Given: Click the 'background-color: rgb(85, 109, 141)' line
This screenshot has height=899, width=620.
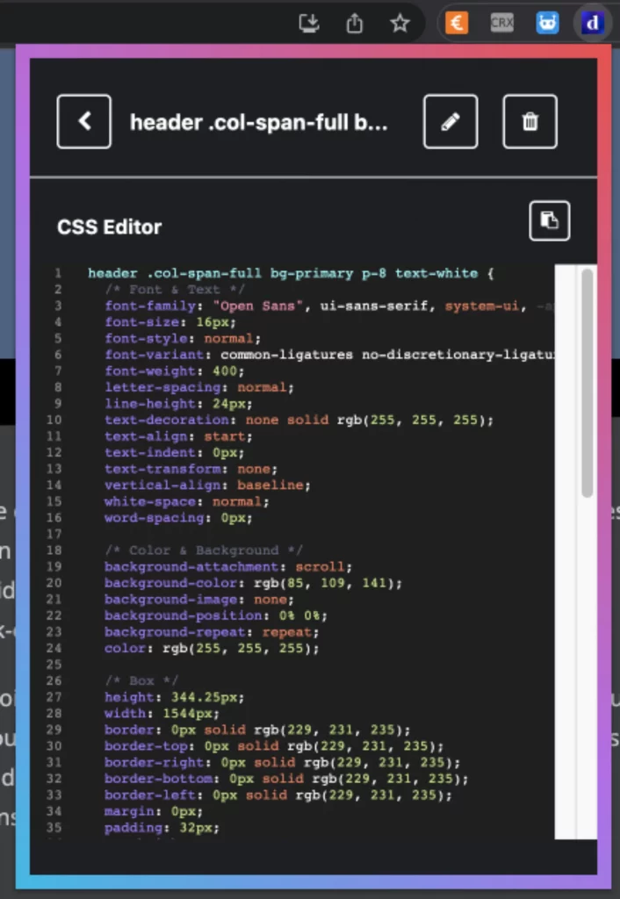Looking at the screenshot, I should [x=254, y=583].
